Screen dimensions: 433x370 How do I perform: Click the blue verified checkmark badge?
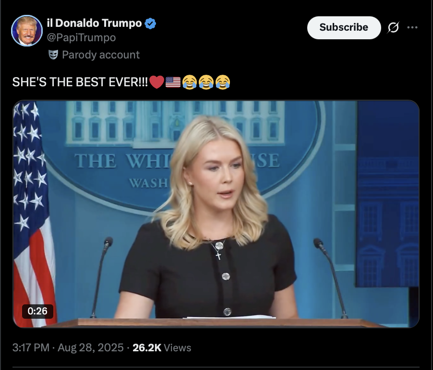coord(151,23)
